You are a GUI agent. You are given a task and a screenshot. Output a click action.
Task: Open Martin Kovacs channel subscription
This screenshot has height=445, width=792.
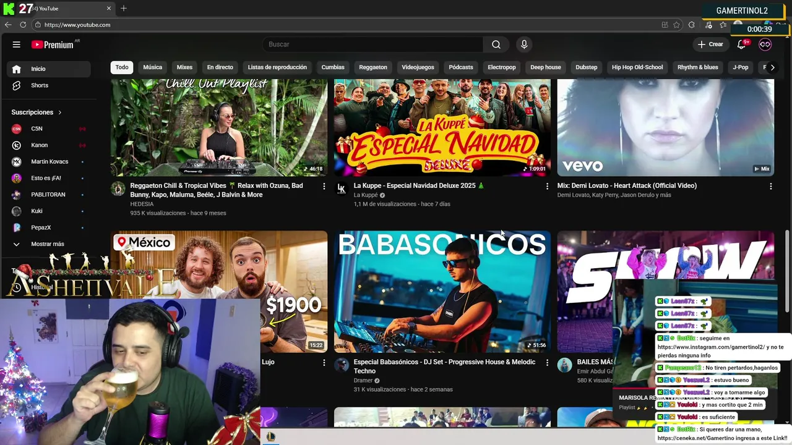[48, 161]
